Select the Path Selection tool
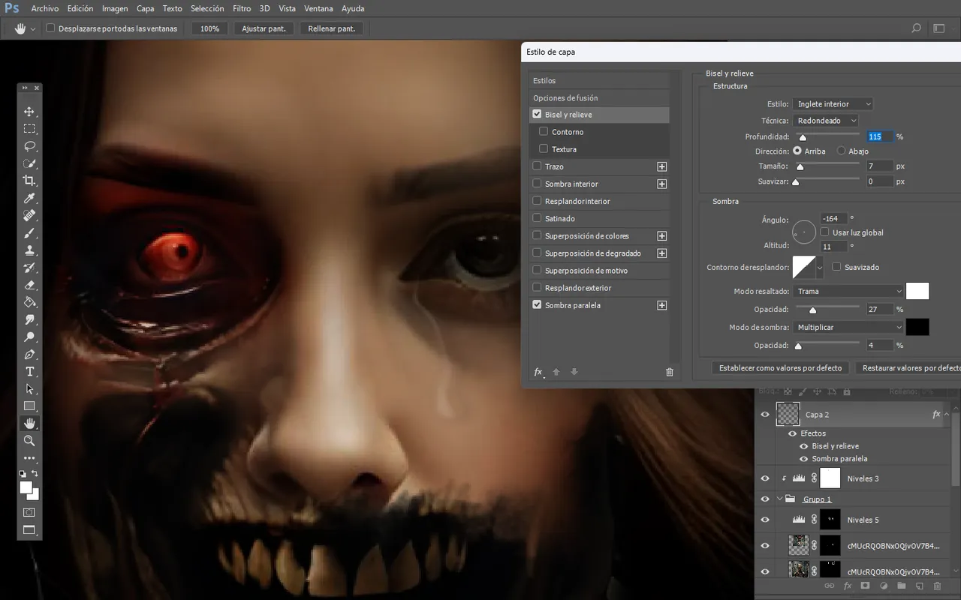961x600 pixels. (29, 389)
